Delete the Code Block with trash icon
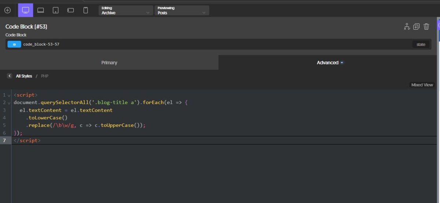Screen dimensions: 440x203 point(426,26)
